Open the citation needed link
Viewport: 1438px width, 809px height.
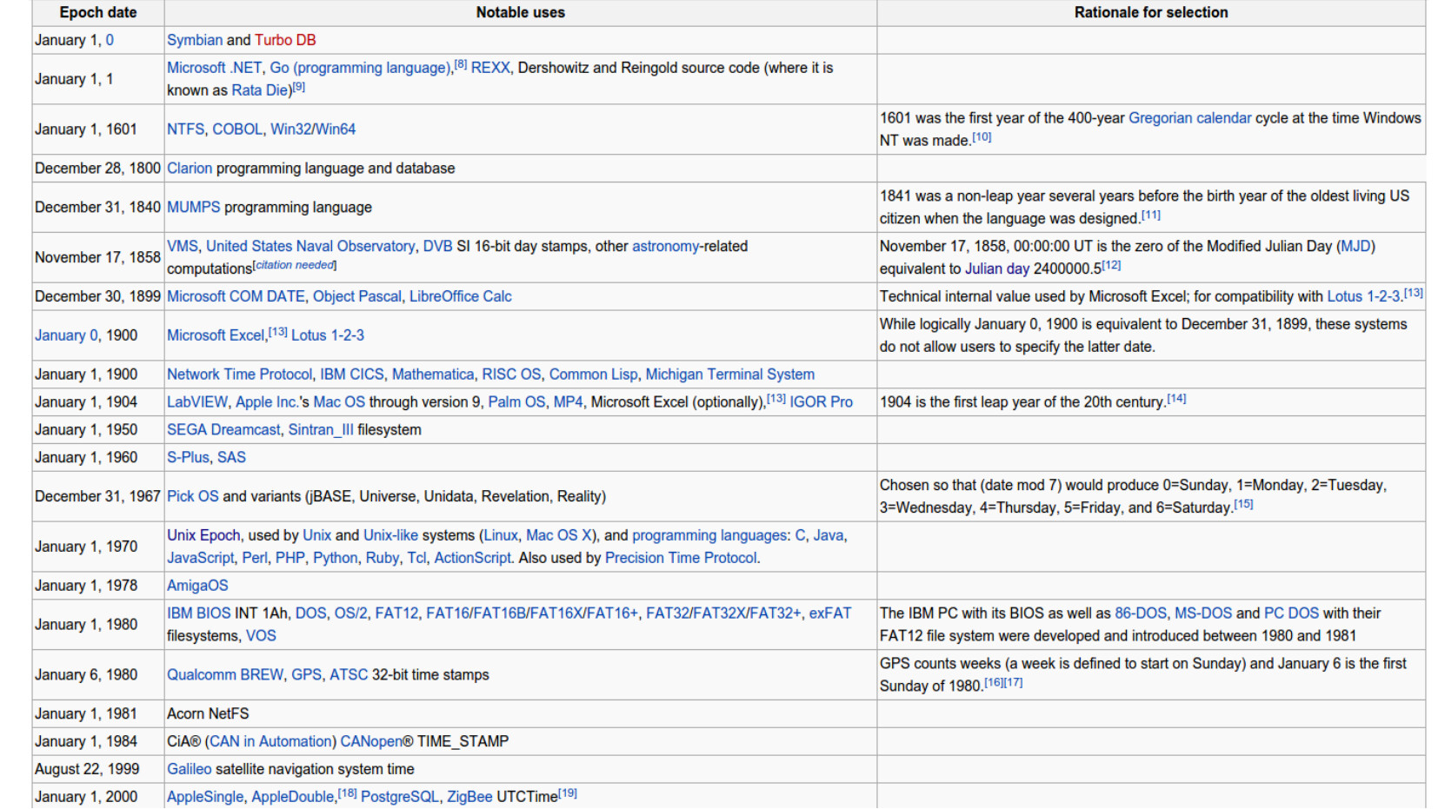click(295, 265)
